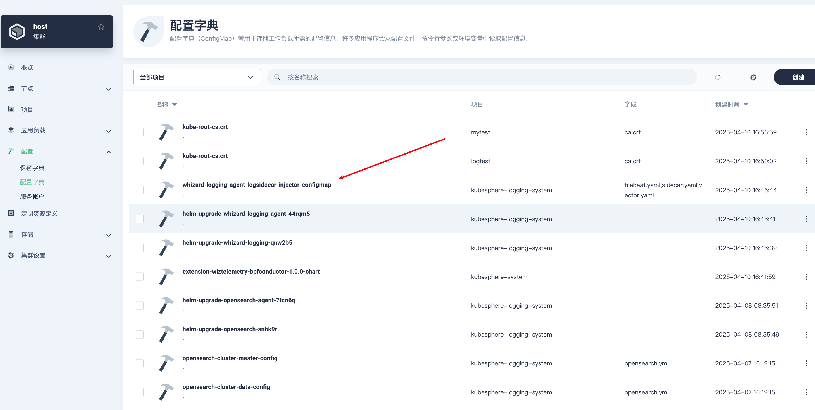Open opensearch-cluster-master-config details
Screen dimensions: 815x410
point(230,358)
